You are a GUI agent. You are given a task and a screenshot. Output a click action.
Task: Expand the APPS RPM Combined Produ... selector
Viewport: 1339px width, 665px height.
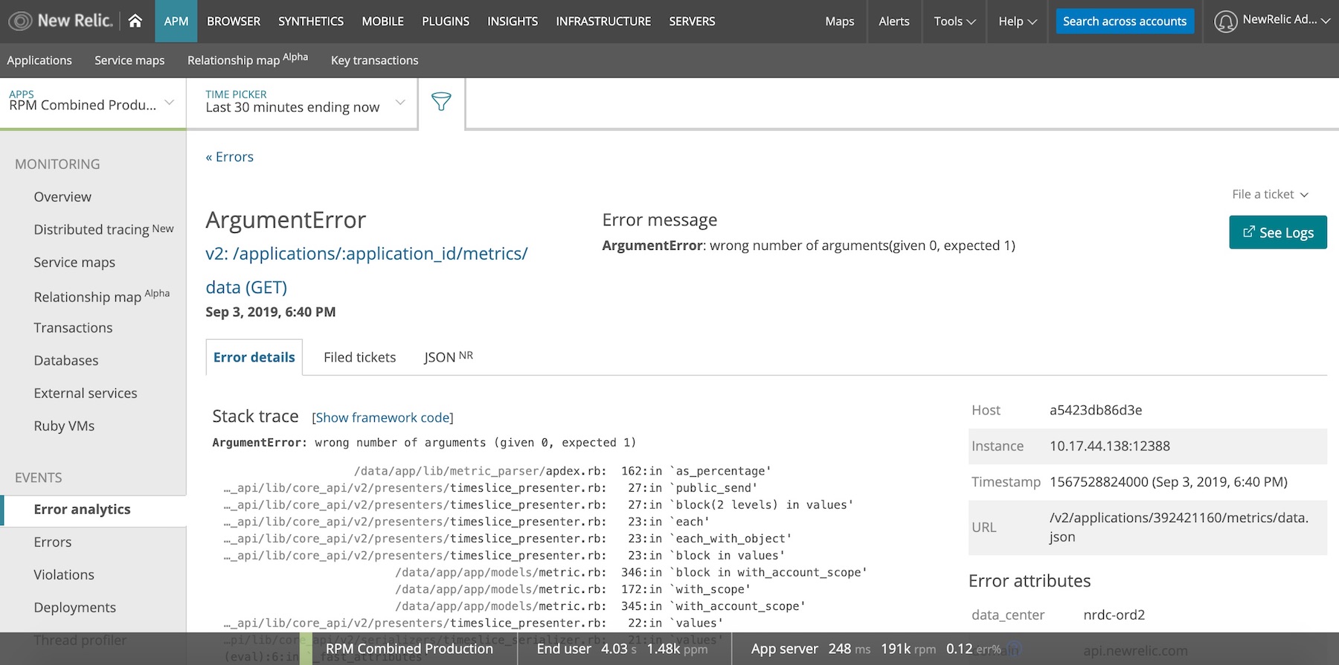pos(92,102)
